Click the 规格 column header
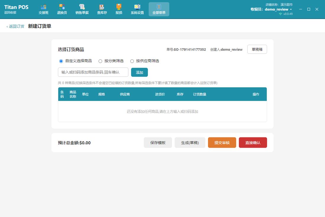The height and width of the screenshot is (217, 325). click(x=101, y=94)
